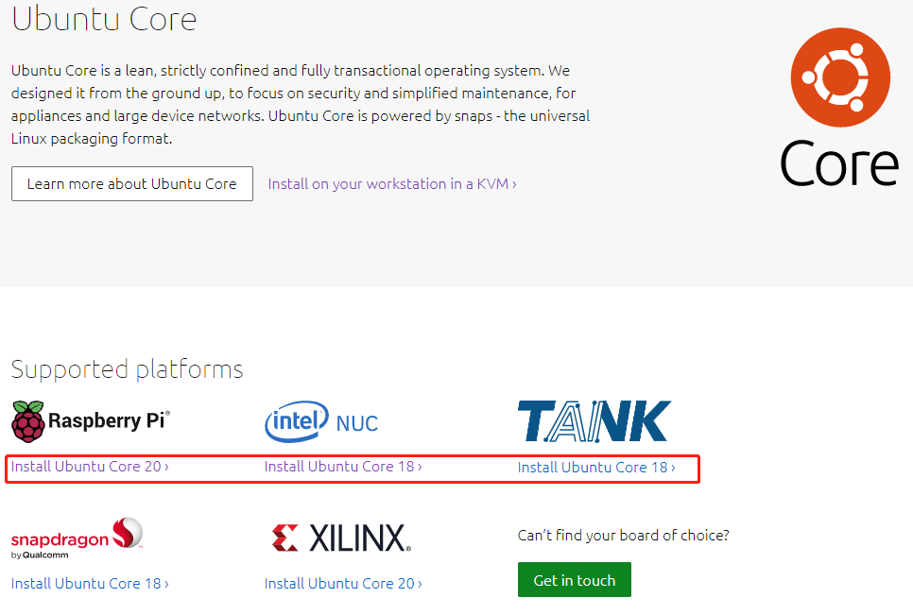Open Learn more about Ubuntu Core
The image size is (913, 615).
click(132, 184)
